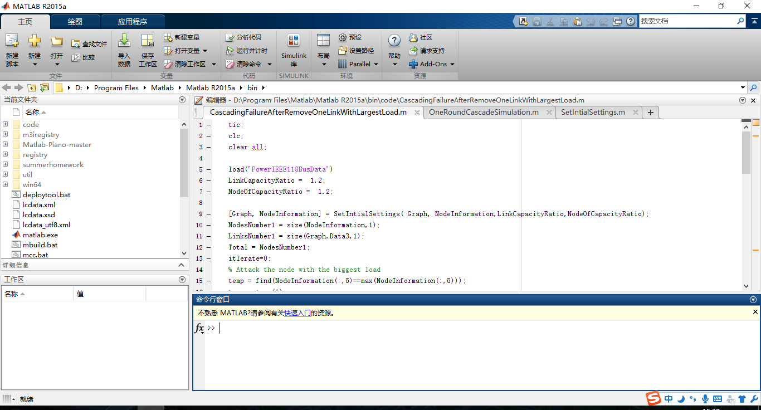Click the 请求支持 (Request Support) button
The height and width of the screenshot is (410, 761).
pos(430,51)
